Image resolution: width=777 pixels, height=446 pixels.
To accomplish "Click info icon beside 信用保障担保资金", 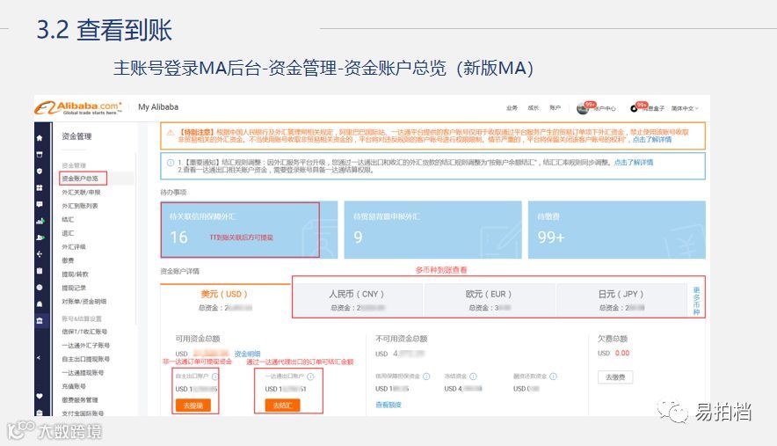I will click(426, 377).
